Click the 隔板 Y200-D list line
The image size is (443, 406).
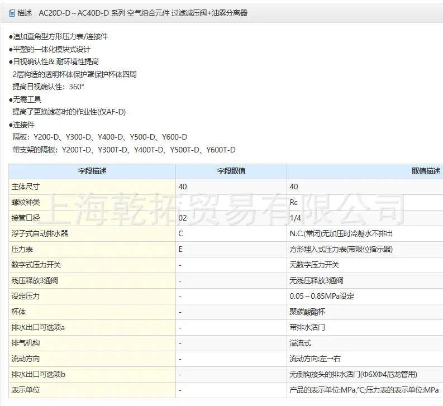pyautogui.click(x=100, y=137)
